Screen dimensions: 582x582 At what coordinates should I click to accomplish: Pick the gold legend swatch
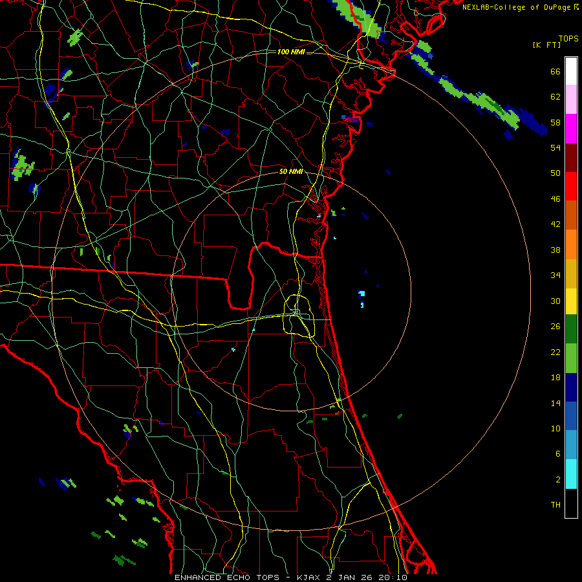571,274
